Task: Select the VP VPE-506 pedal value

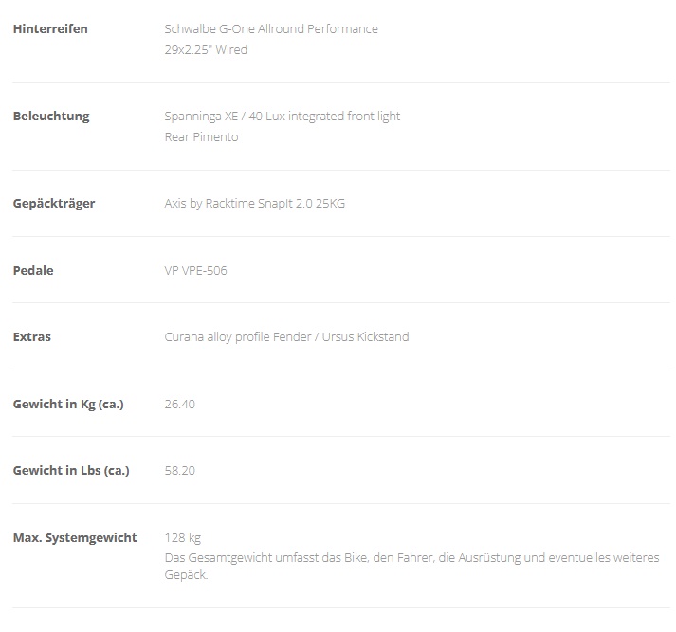Action: (195, 271)
